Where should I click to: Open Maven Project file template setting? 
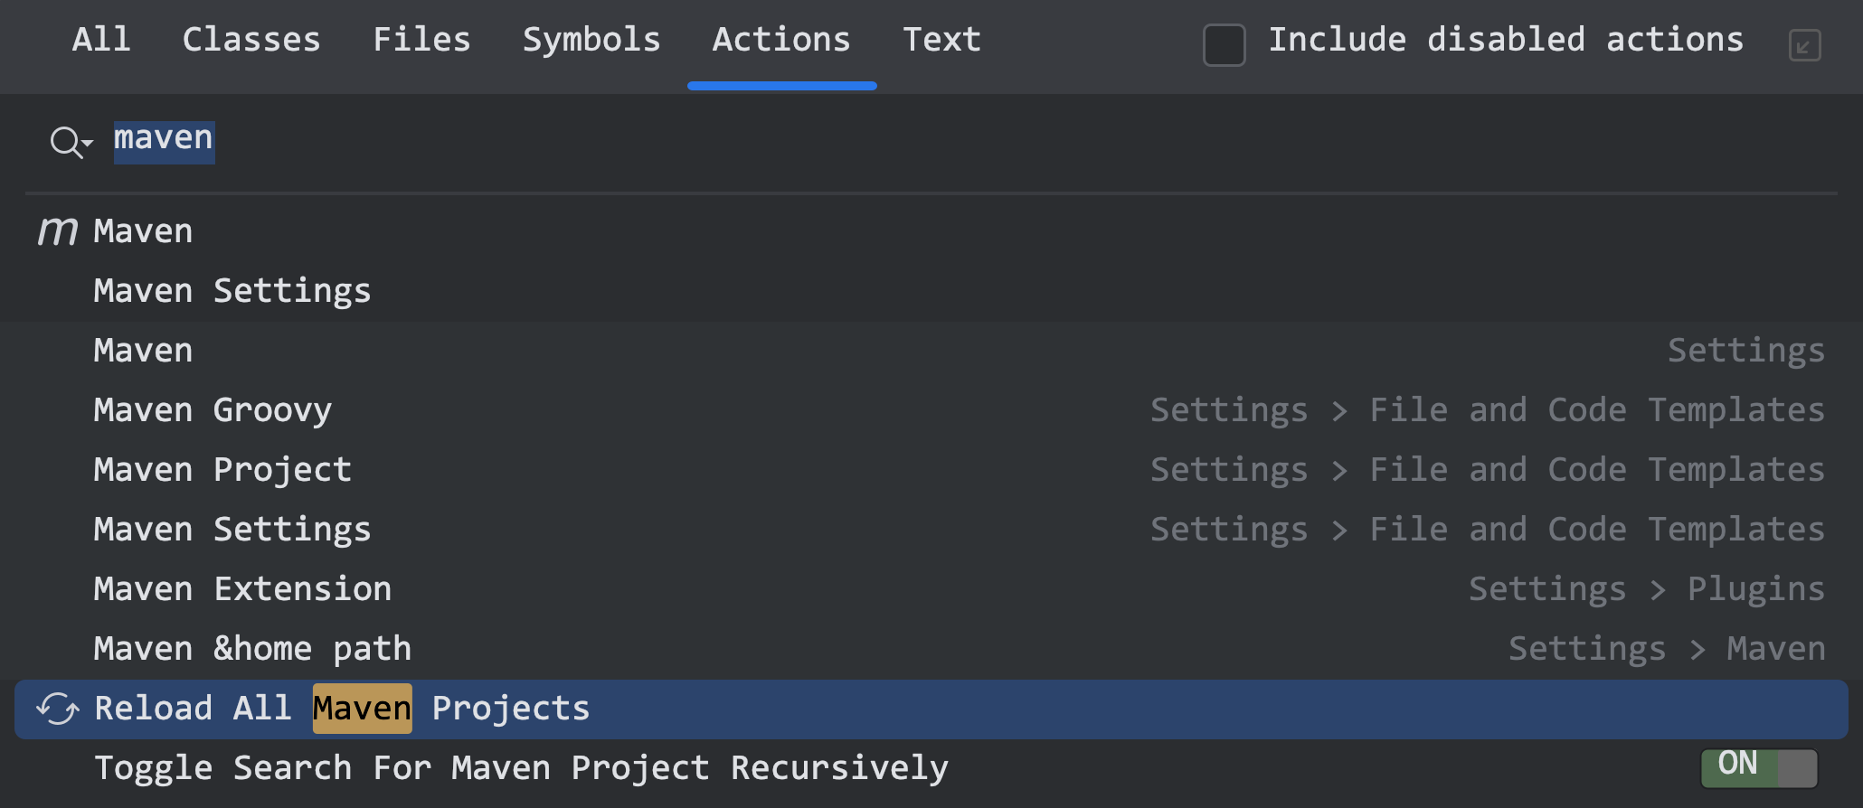tap(931, 470)
